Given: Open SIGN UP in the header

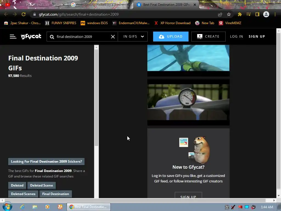Looking at the screenshot, I should click(x=257, y=37).
